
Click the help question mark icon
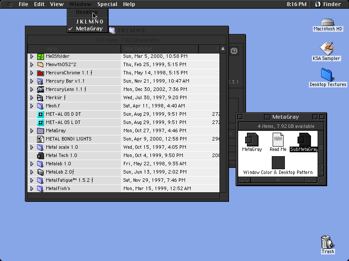tap(234, 51)
